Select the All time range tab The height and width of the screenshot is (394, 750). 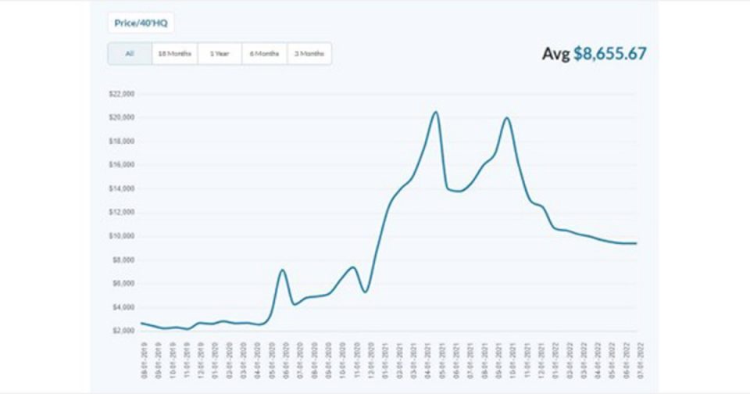click(x=130, y=54)
